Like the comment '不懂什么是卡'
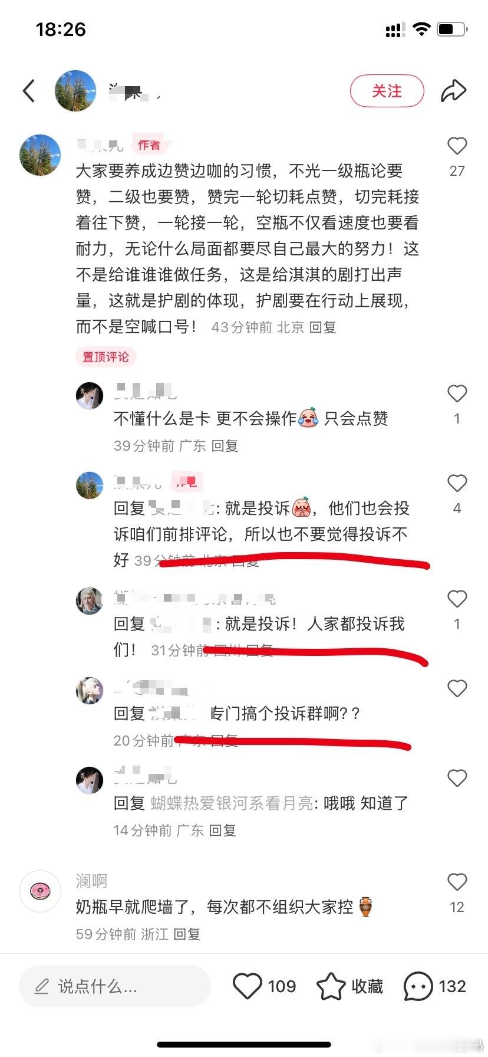Image resolution: width=488 pixels, height=1057 pixels. (x=457, y=393)
